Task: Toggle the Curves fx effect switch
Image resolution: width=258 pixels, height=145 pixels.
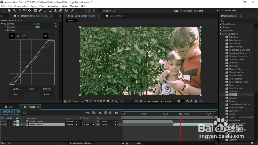Action: pyautogui.click(x=5, y=24)
